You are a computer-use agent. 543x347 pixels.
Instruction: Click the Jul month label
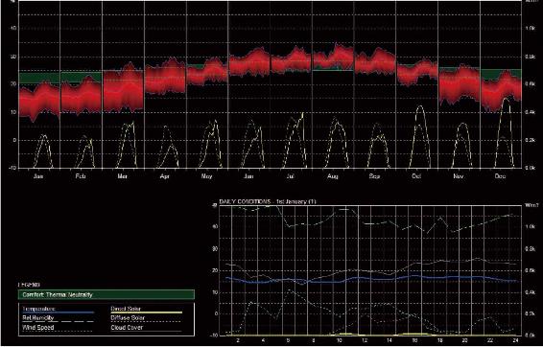[x=290, y=176]
